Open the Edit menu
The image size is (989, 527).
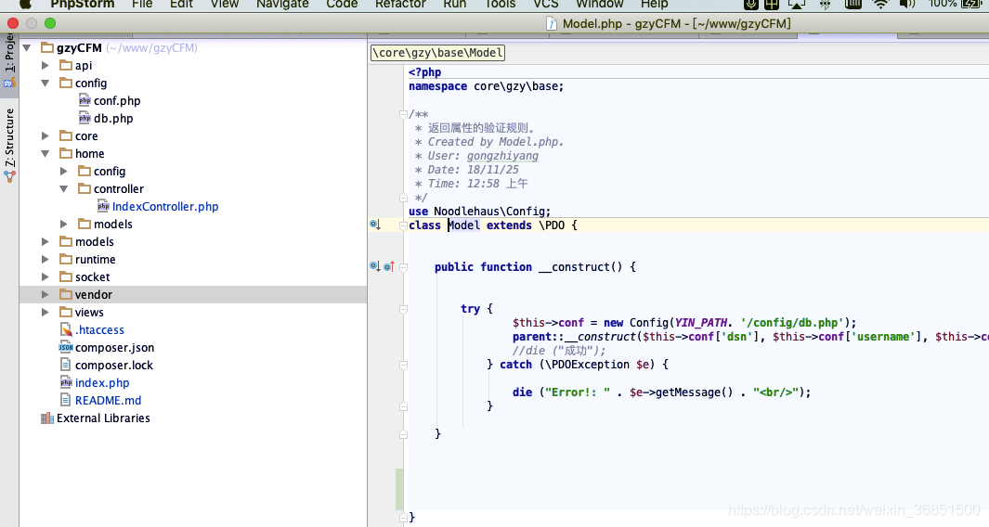[x=181, y=4]
